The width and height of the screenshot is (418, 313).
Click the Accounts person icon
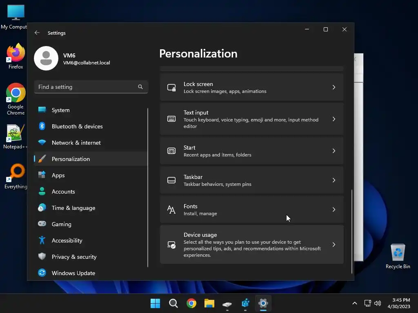coord(42,191)
